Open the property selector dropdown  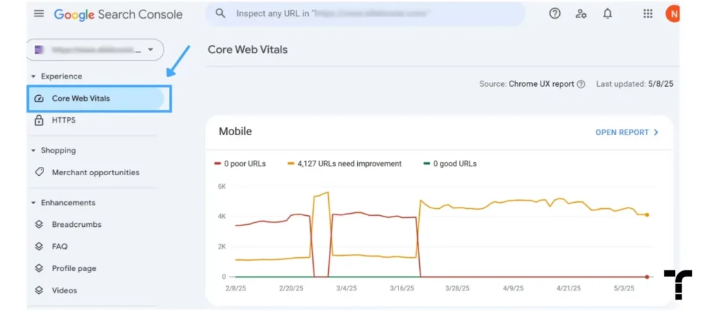[x=95, y=50]
